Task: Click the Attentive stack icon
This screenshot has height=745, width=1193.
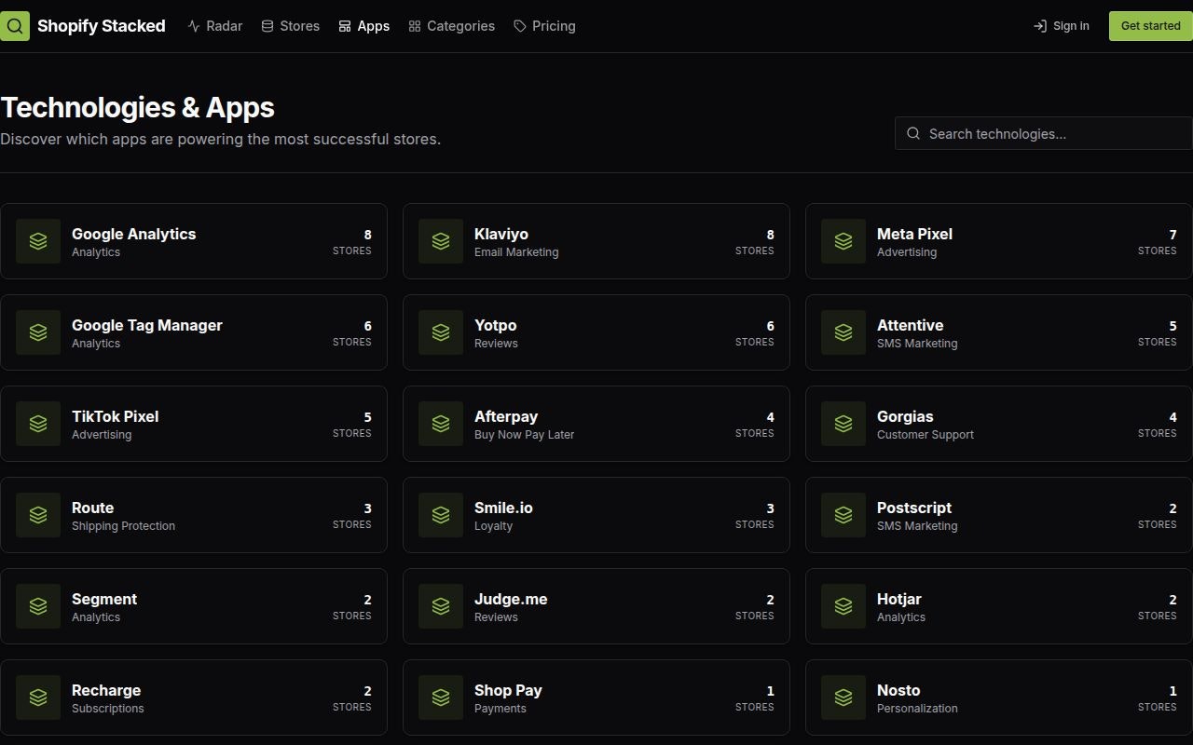Action: [x=843, y=332]
